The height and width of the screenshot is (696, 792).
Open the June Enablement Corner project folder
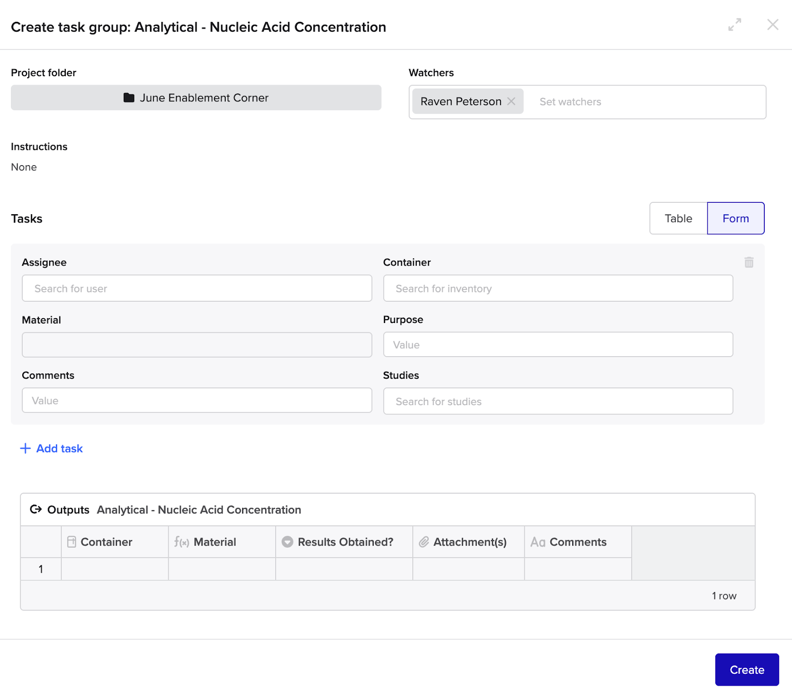tap(196, 97)
